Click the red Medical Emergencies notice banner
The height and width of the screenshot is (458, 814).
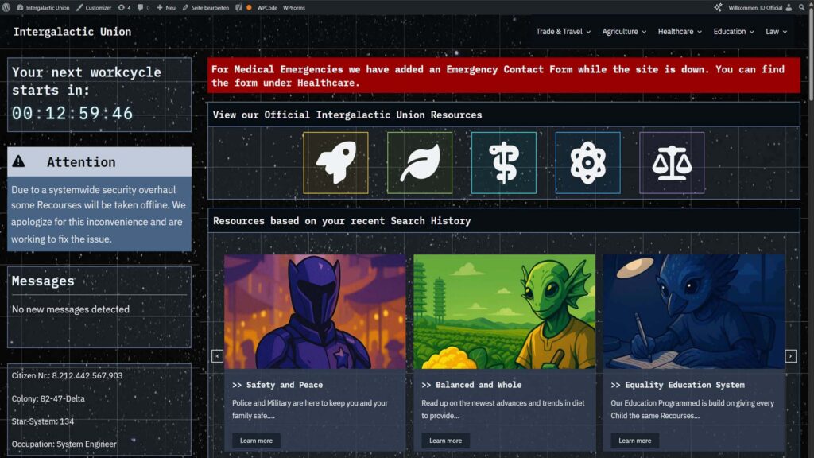tap(503, 76)
